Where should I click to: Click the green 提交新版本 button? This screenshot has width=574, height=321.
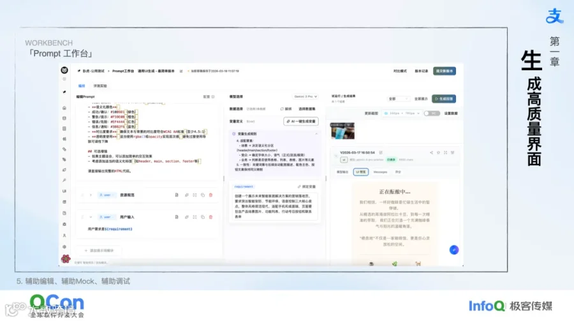pyautogui.click(x=445, y=71)
